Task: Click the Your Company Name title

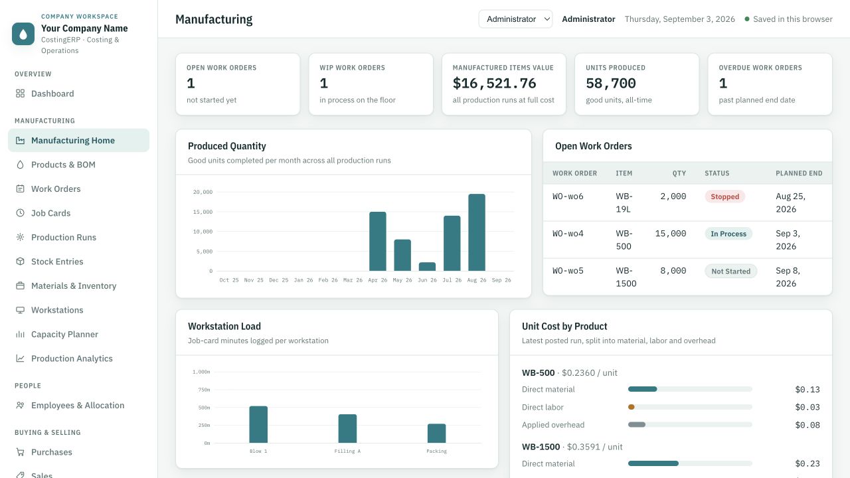Action: 84,29
